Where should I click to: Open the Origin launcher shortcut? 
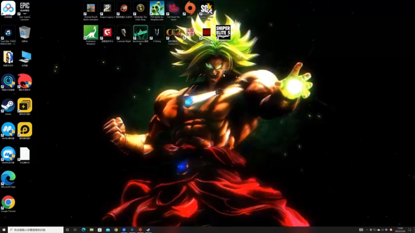point(190,9)
